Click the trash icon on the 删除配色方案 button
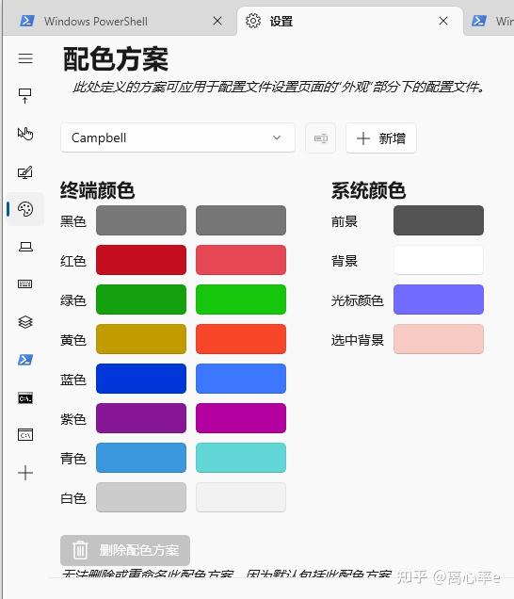 click(x=80, y=550)
